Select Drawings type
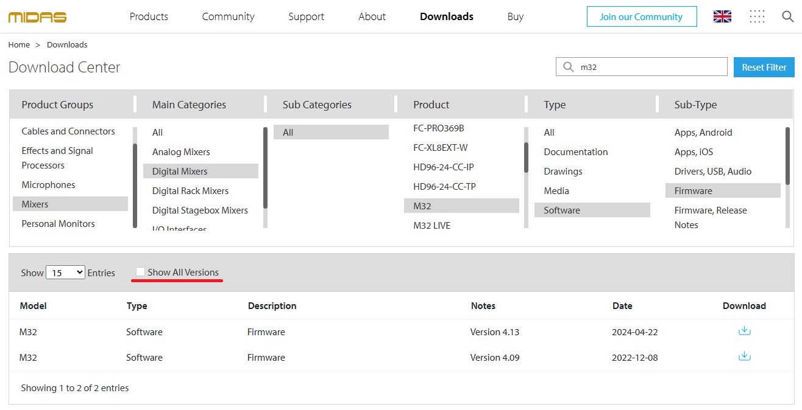 pos(563,171)
